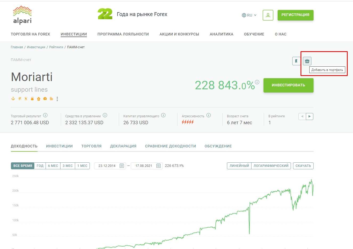
Task: Switch to ИНВЕСТИЦИИ account tab
Action: (59, 146)
